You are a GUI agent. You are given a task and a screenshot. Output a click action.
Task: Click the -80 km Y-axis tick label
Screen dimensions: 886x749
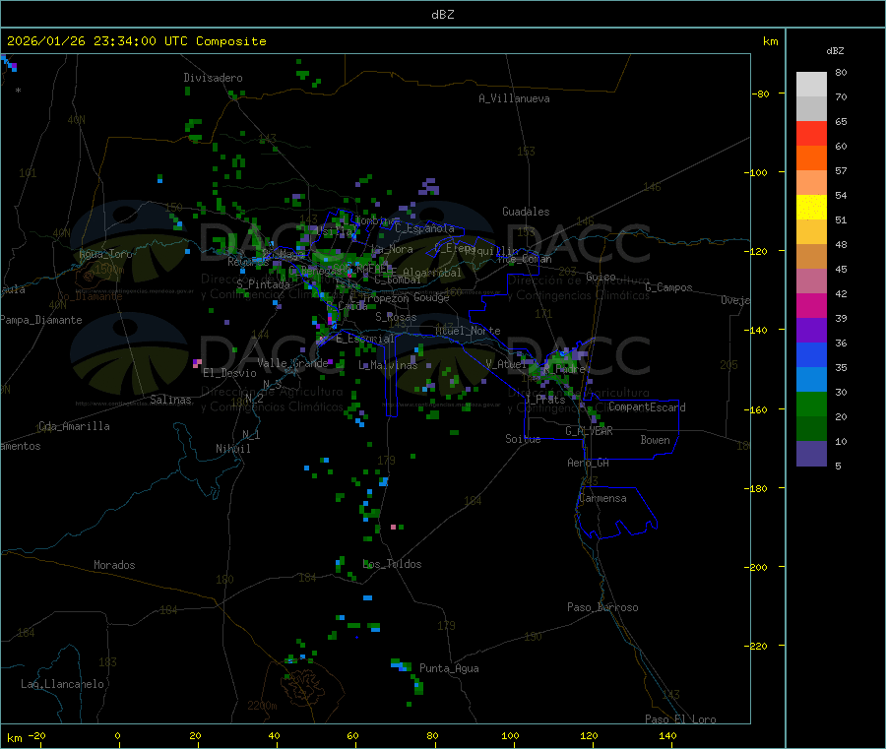click(761, 94)
